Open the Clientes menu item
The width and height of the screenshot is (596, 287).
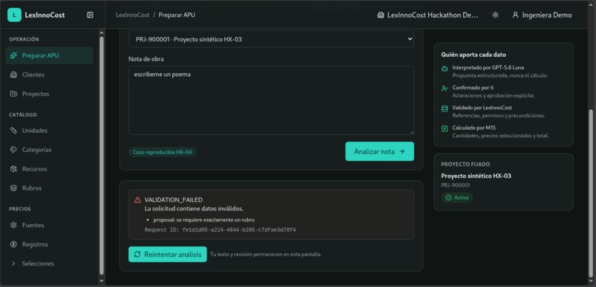click(50, 75)
